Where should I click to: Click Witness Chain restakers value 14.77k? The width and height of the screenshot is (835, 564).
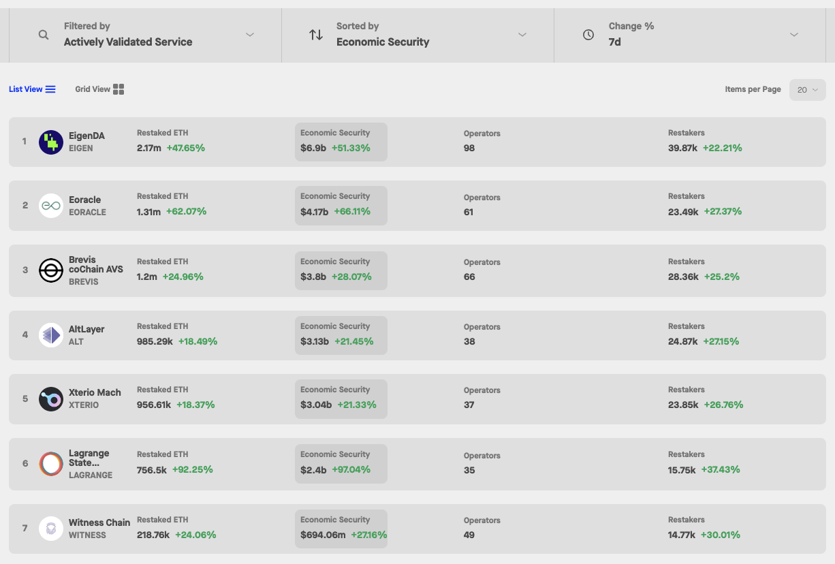tap(682, 535)
